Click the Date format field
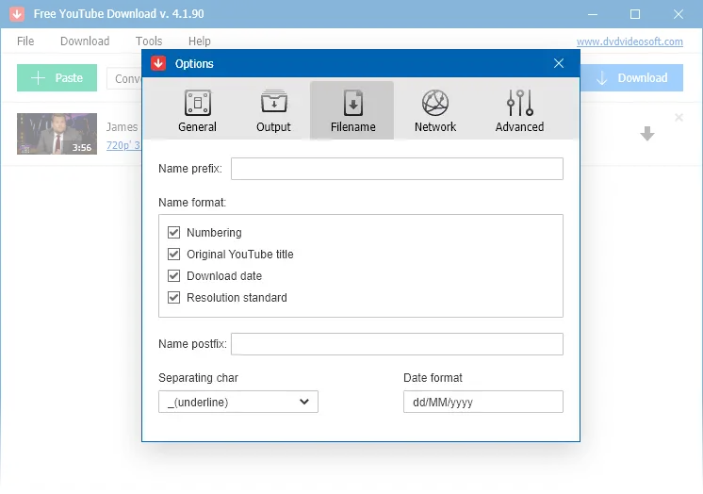This screenshot has height=494, width=703. (x=482, y=402)
